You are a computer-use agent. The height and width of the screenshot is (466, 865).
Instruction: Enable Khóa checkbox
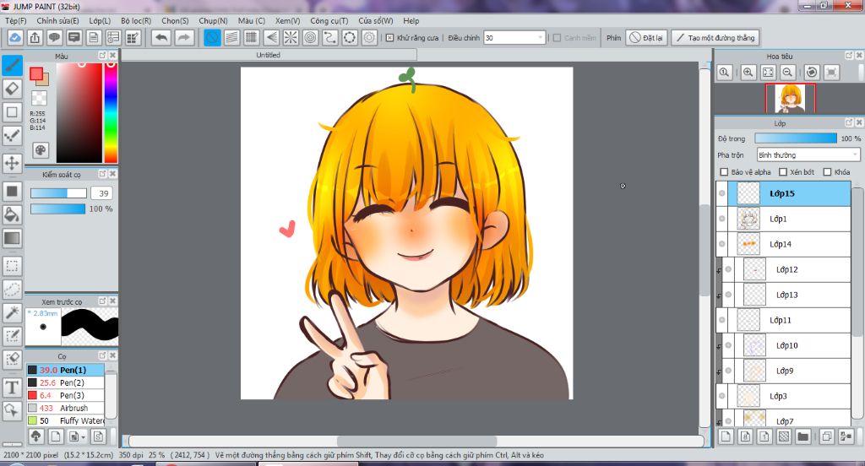click(827, 172)
